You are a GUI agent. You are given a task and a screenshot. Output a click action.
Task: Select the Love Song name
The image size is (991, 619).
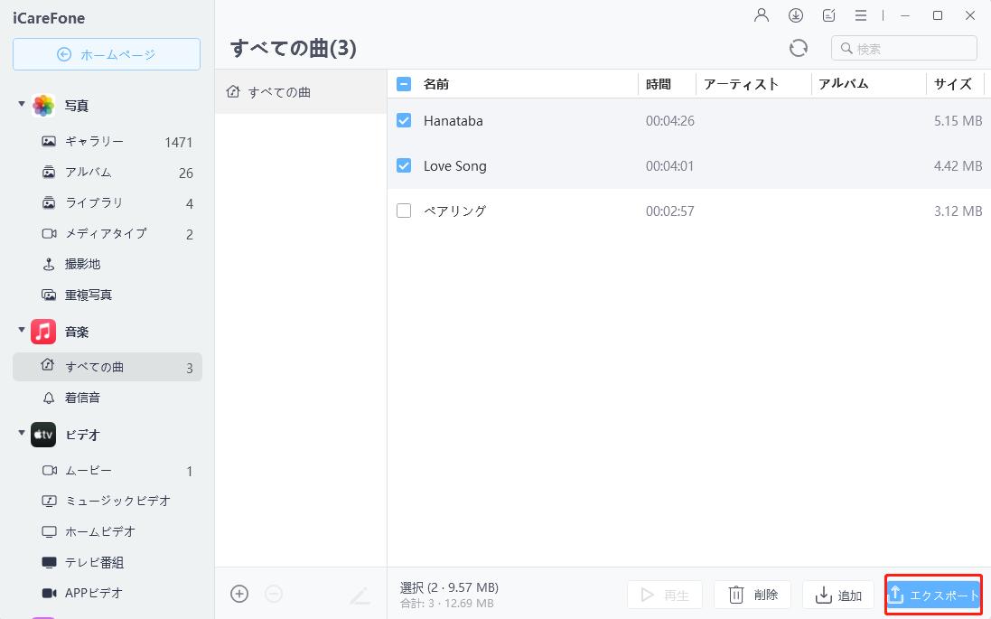(455, 166)
